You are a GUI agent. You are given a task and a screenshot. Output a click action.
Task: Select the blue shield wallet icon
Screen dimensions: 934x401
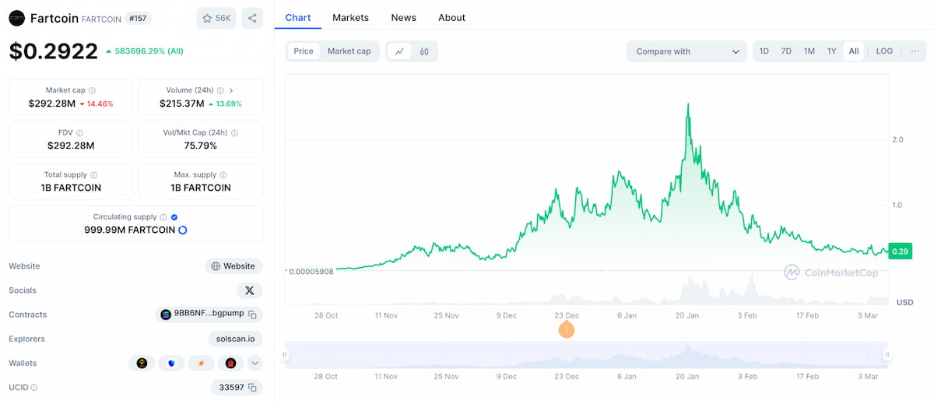[x=171, y=363]
